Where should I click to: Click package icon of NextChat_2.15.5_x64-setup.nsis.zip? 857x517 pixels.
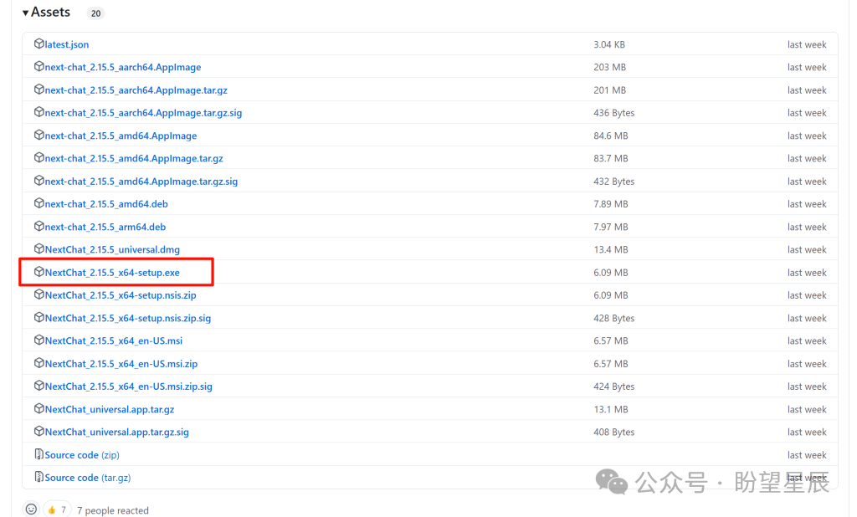[38, 294]
